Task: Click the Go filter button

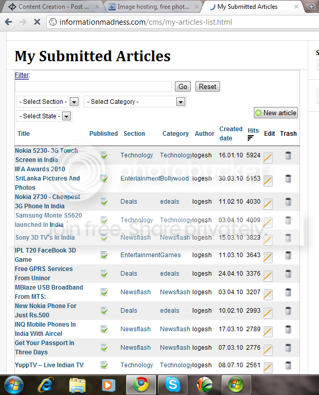Action: [x=183, y=86]
